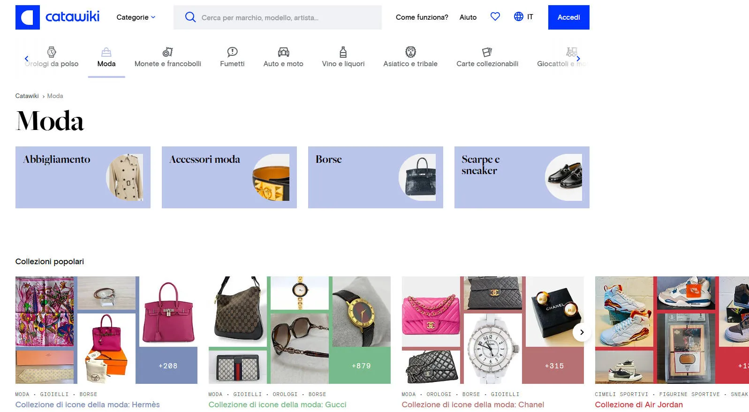Image resolution: width=749 pixels, height=412 pixels.
Task: Focus the brand, model, artist search field
Action: pyautogui.click(x=286, y=18)
